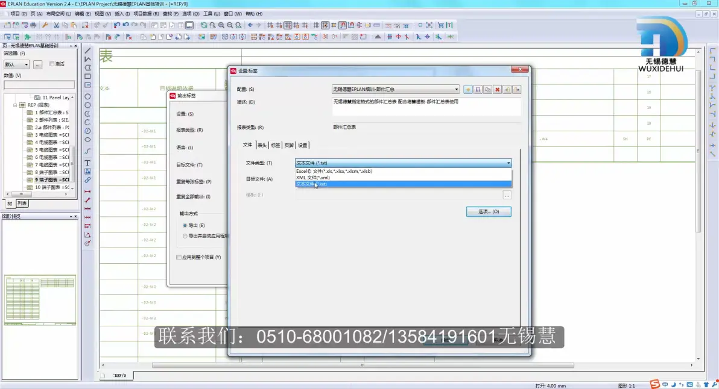
Task: Select the Spline curve tool
Action: (x=87, y=151)
